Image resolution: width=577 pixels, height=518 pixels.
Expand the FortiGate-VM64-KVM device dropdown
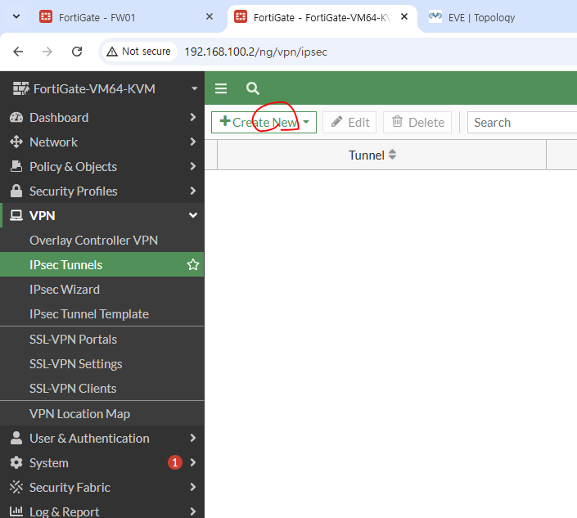coord(194,88)
